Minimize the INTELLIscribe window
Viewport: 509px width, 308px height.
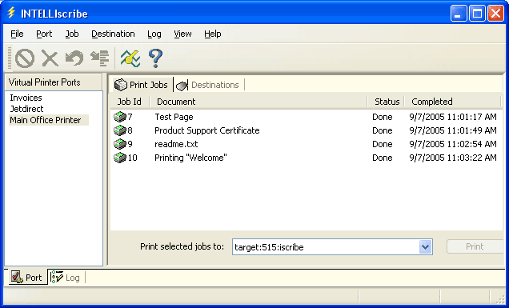pos(459,14)
